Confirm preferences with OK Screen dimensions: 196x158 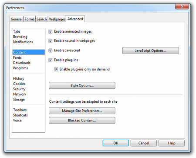point(116,143)
